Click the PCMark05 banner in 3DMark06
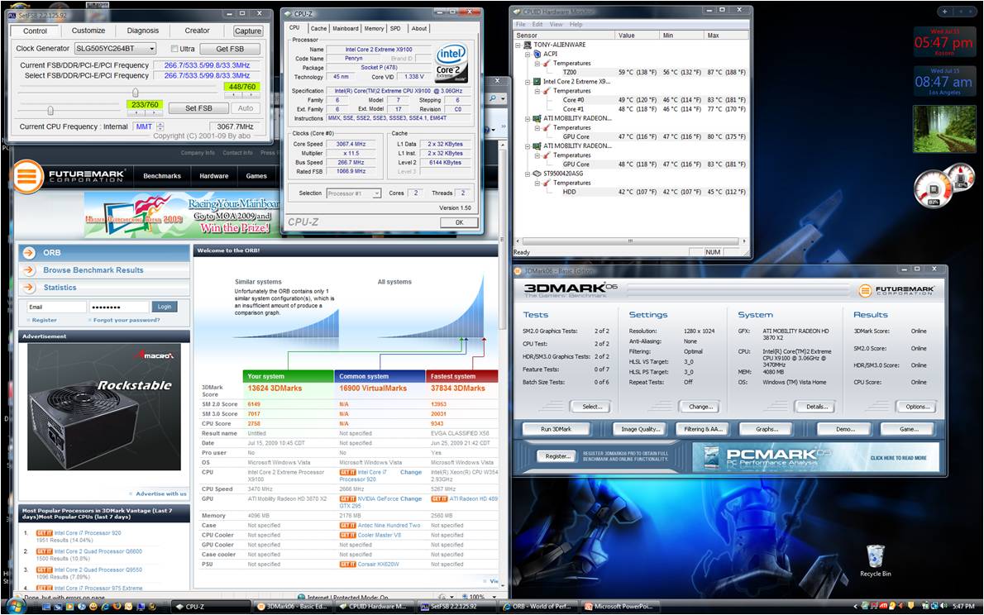This screenshot has height=615, width=984. coord(815,457)
